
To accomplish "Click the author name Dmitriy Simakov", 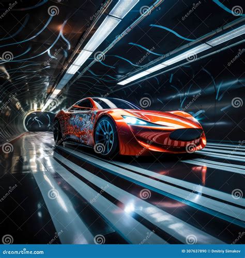I will [x=226, y=251].
